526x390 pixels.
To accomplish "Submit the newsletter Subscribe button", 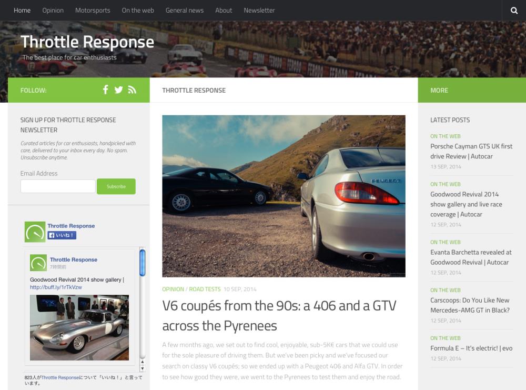I will point(116,186).
